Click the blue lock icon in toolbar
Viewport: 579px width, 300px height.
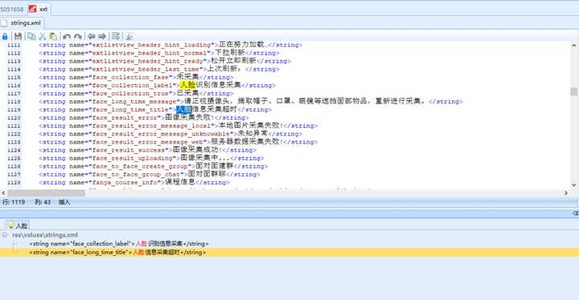coord(5,36)
